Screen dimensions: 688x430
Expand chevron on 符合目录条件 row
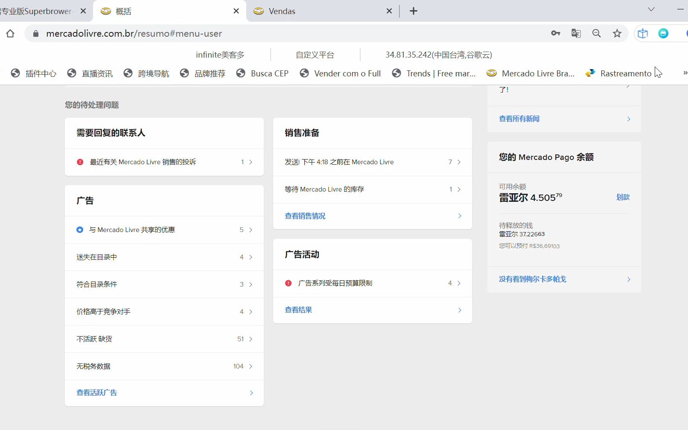(x=251, y=285)
